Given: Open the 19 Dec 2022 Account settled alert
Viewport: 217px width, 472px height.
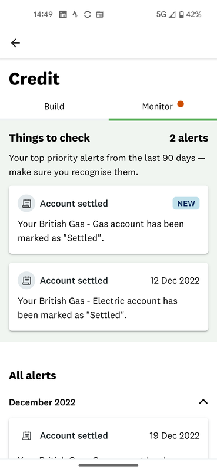Looking at the screenshot, I should point(108,438).
